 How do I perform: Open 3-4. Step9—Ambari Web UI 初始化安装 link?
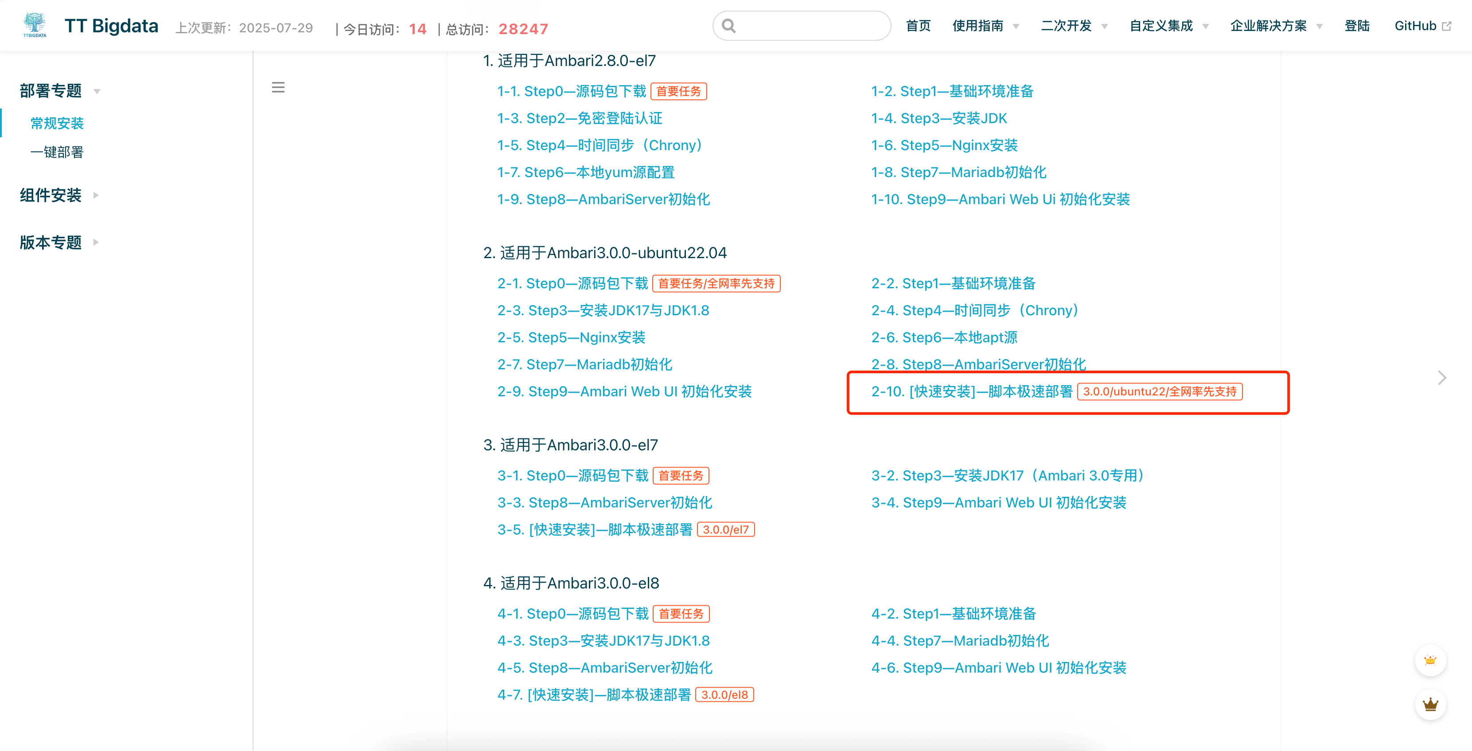point(998,503)
